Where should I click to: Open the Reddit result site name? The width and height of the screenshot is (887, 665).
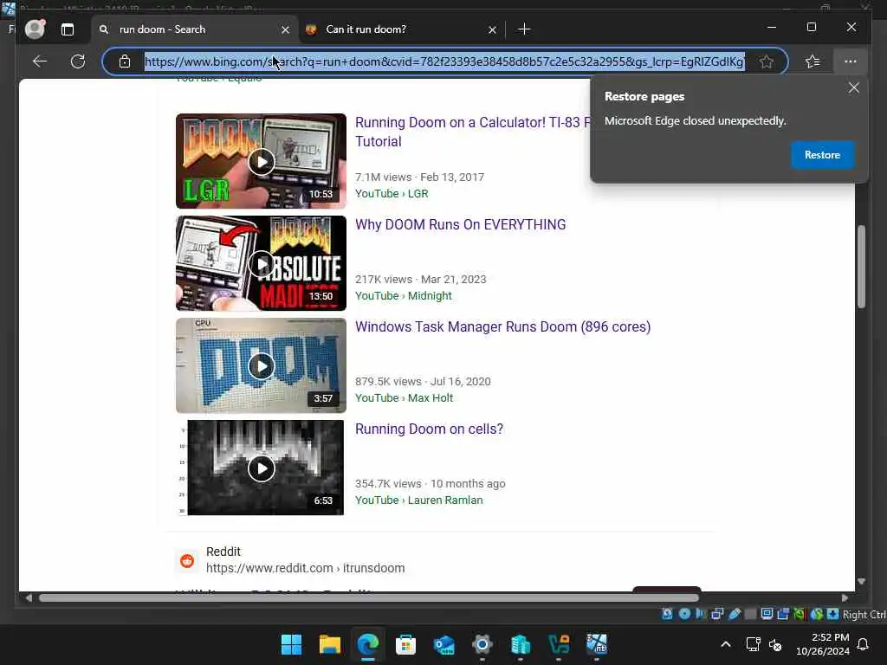223,552
